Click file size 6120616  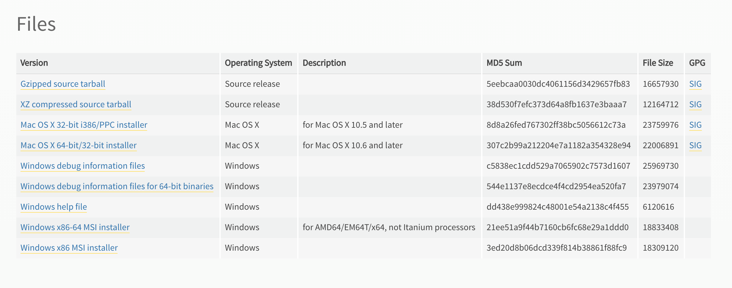tap(658, 207)
